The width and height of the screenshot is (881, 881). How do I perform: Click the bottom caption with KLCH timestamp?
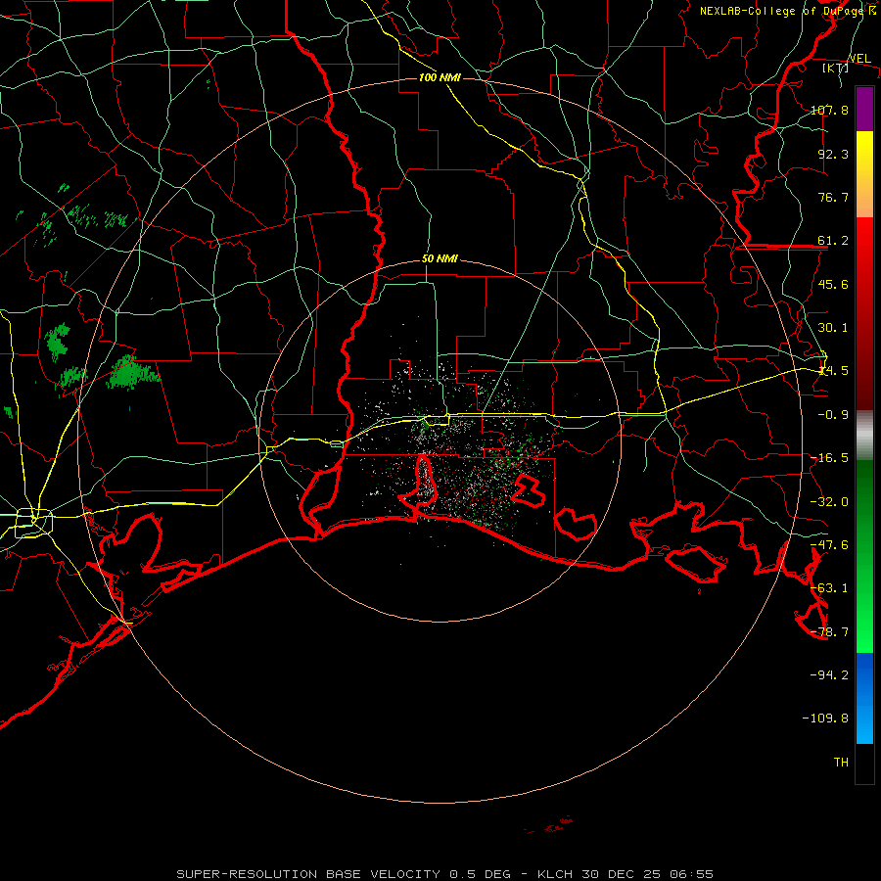[x=444, y=874]
